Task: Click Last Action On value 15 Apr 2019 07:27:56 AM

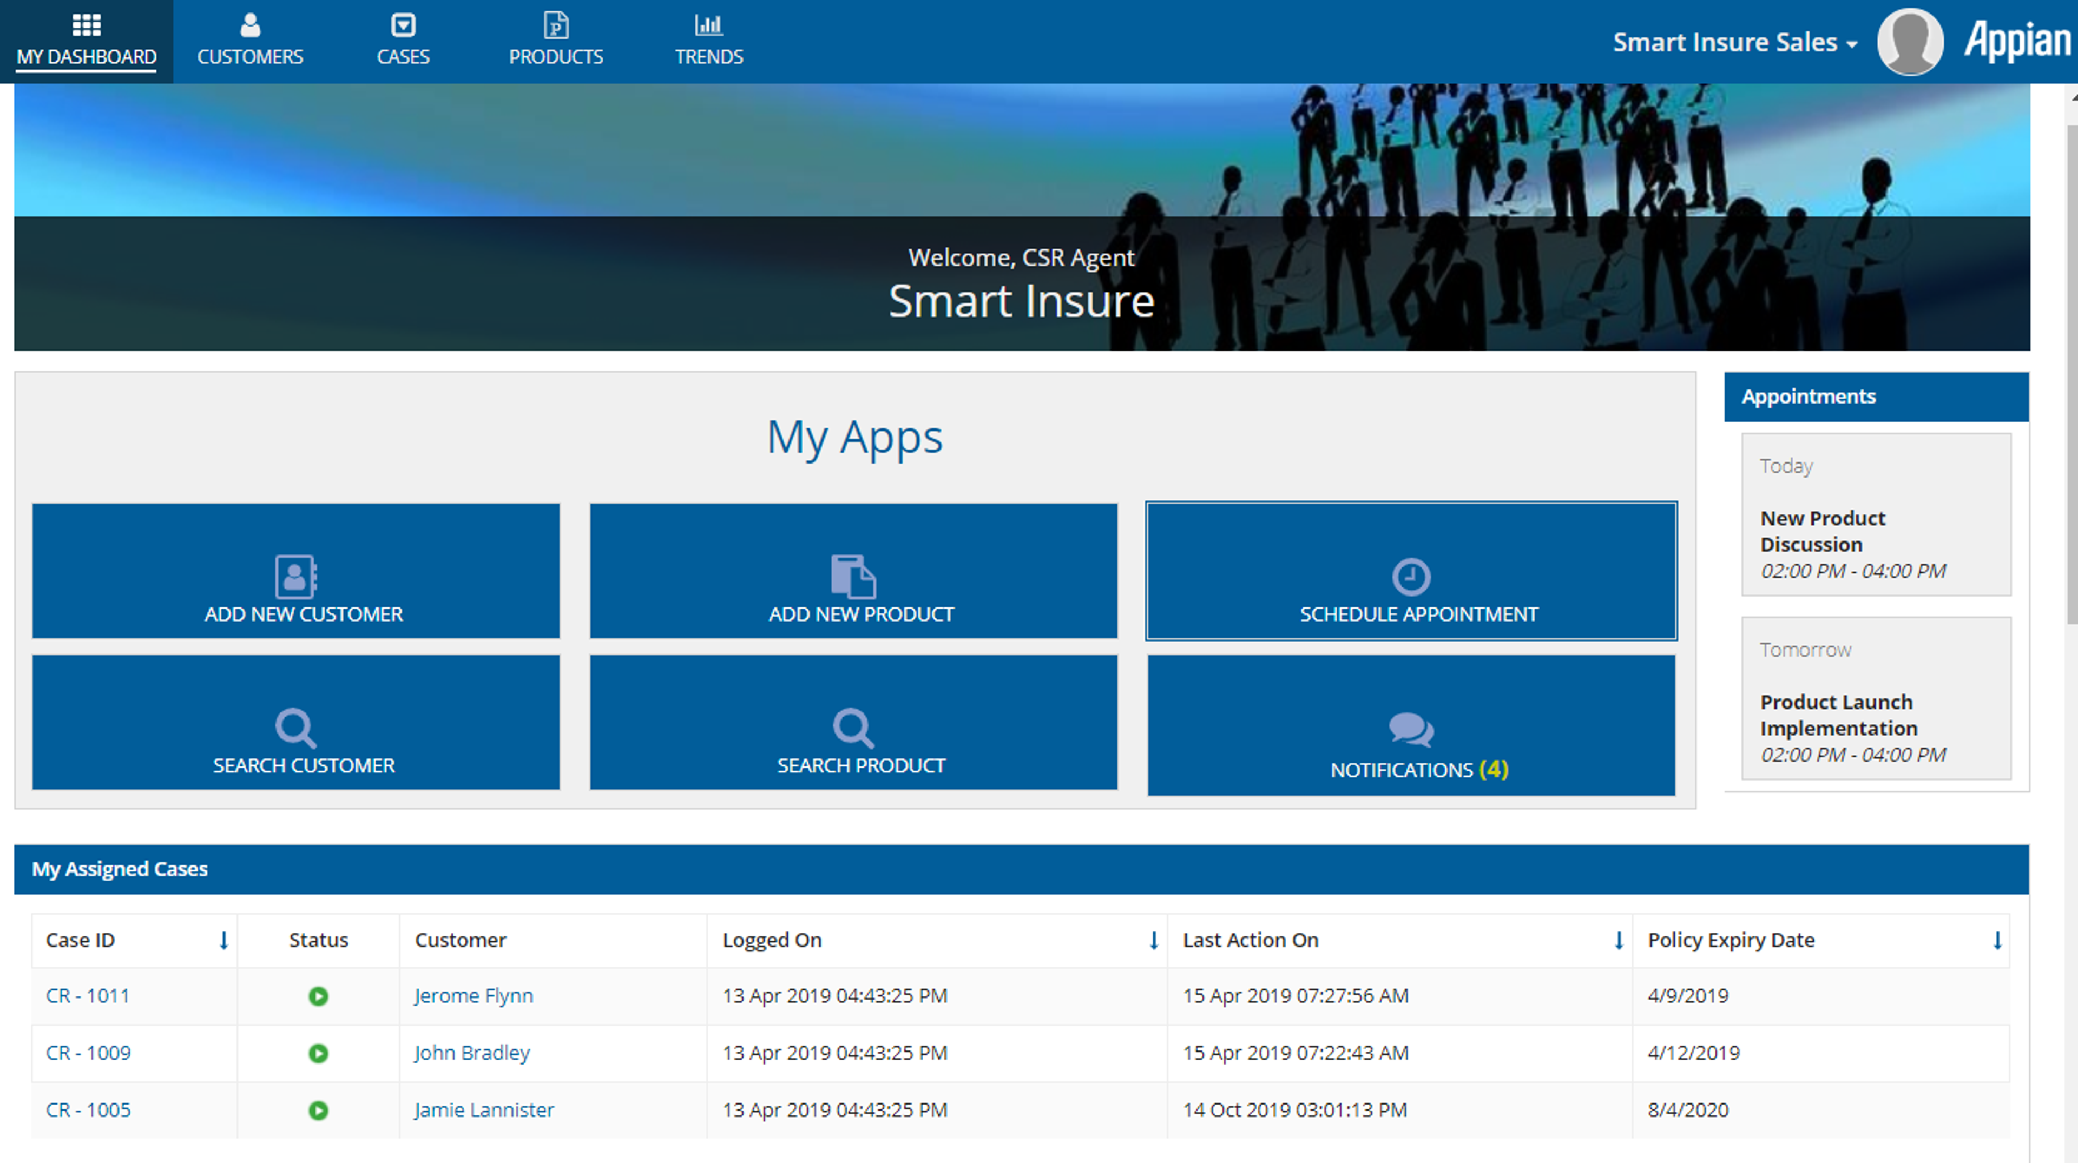Action: 1296,996
